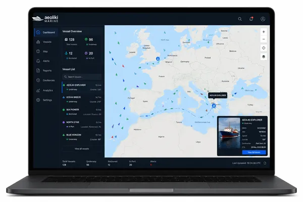Click the locate/recenter map button
Screen dimensions: 303x202
coord(264,48)
